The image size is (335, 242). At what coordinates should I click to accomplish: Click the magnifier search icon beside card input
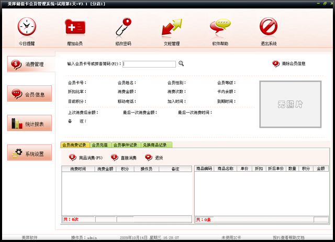(181, 63)
